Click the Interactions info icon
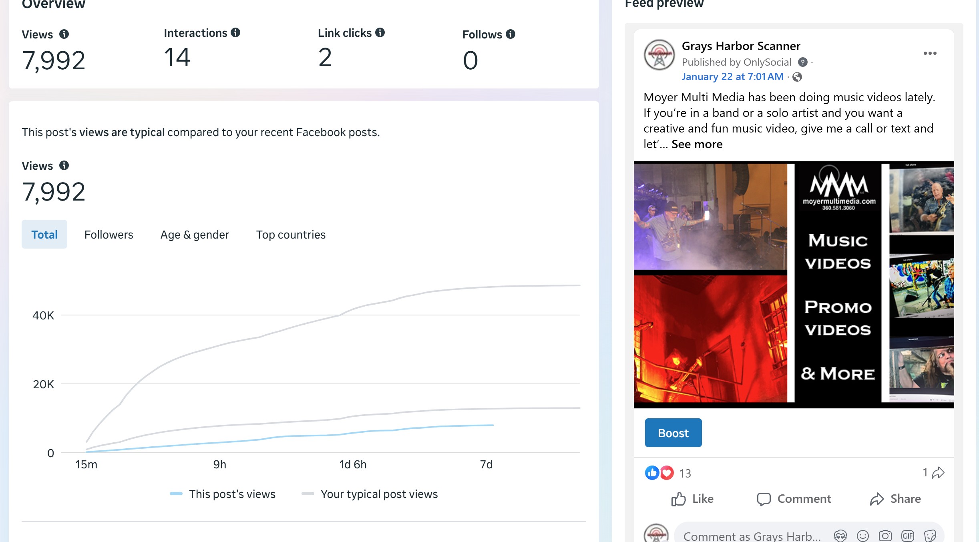Image resolution: width=979 pixels, height=542 pixels. pyautogui.click(x=235, y=32)
